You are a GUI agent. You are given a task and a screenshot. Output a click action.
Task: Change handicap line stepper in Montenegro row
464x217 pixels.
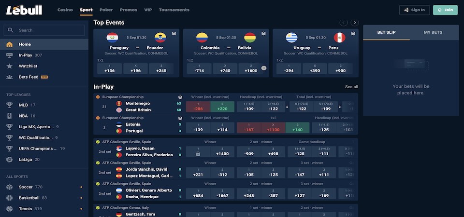pyautogui.click(x=287, y=107)
